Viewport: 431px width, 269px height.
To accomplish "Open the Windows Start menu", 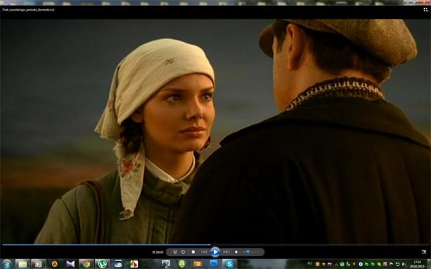I will coord(7,264).
